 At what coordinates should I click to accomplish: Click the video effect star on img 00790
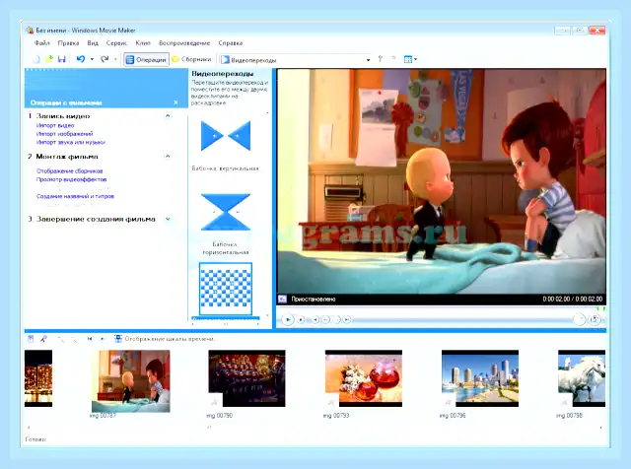click(215, 401)
